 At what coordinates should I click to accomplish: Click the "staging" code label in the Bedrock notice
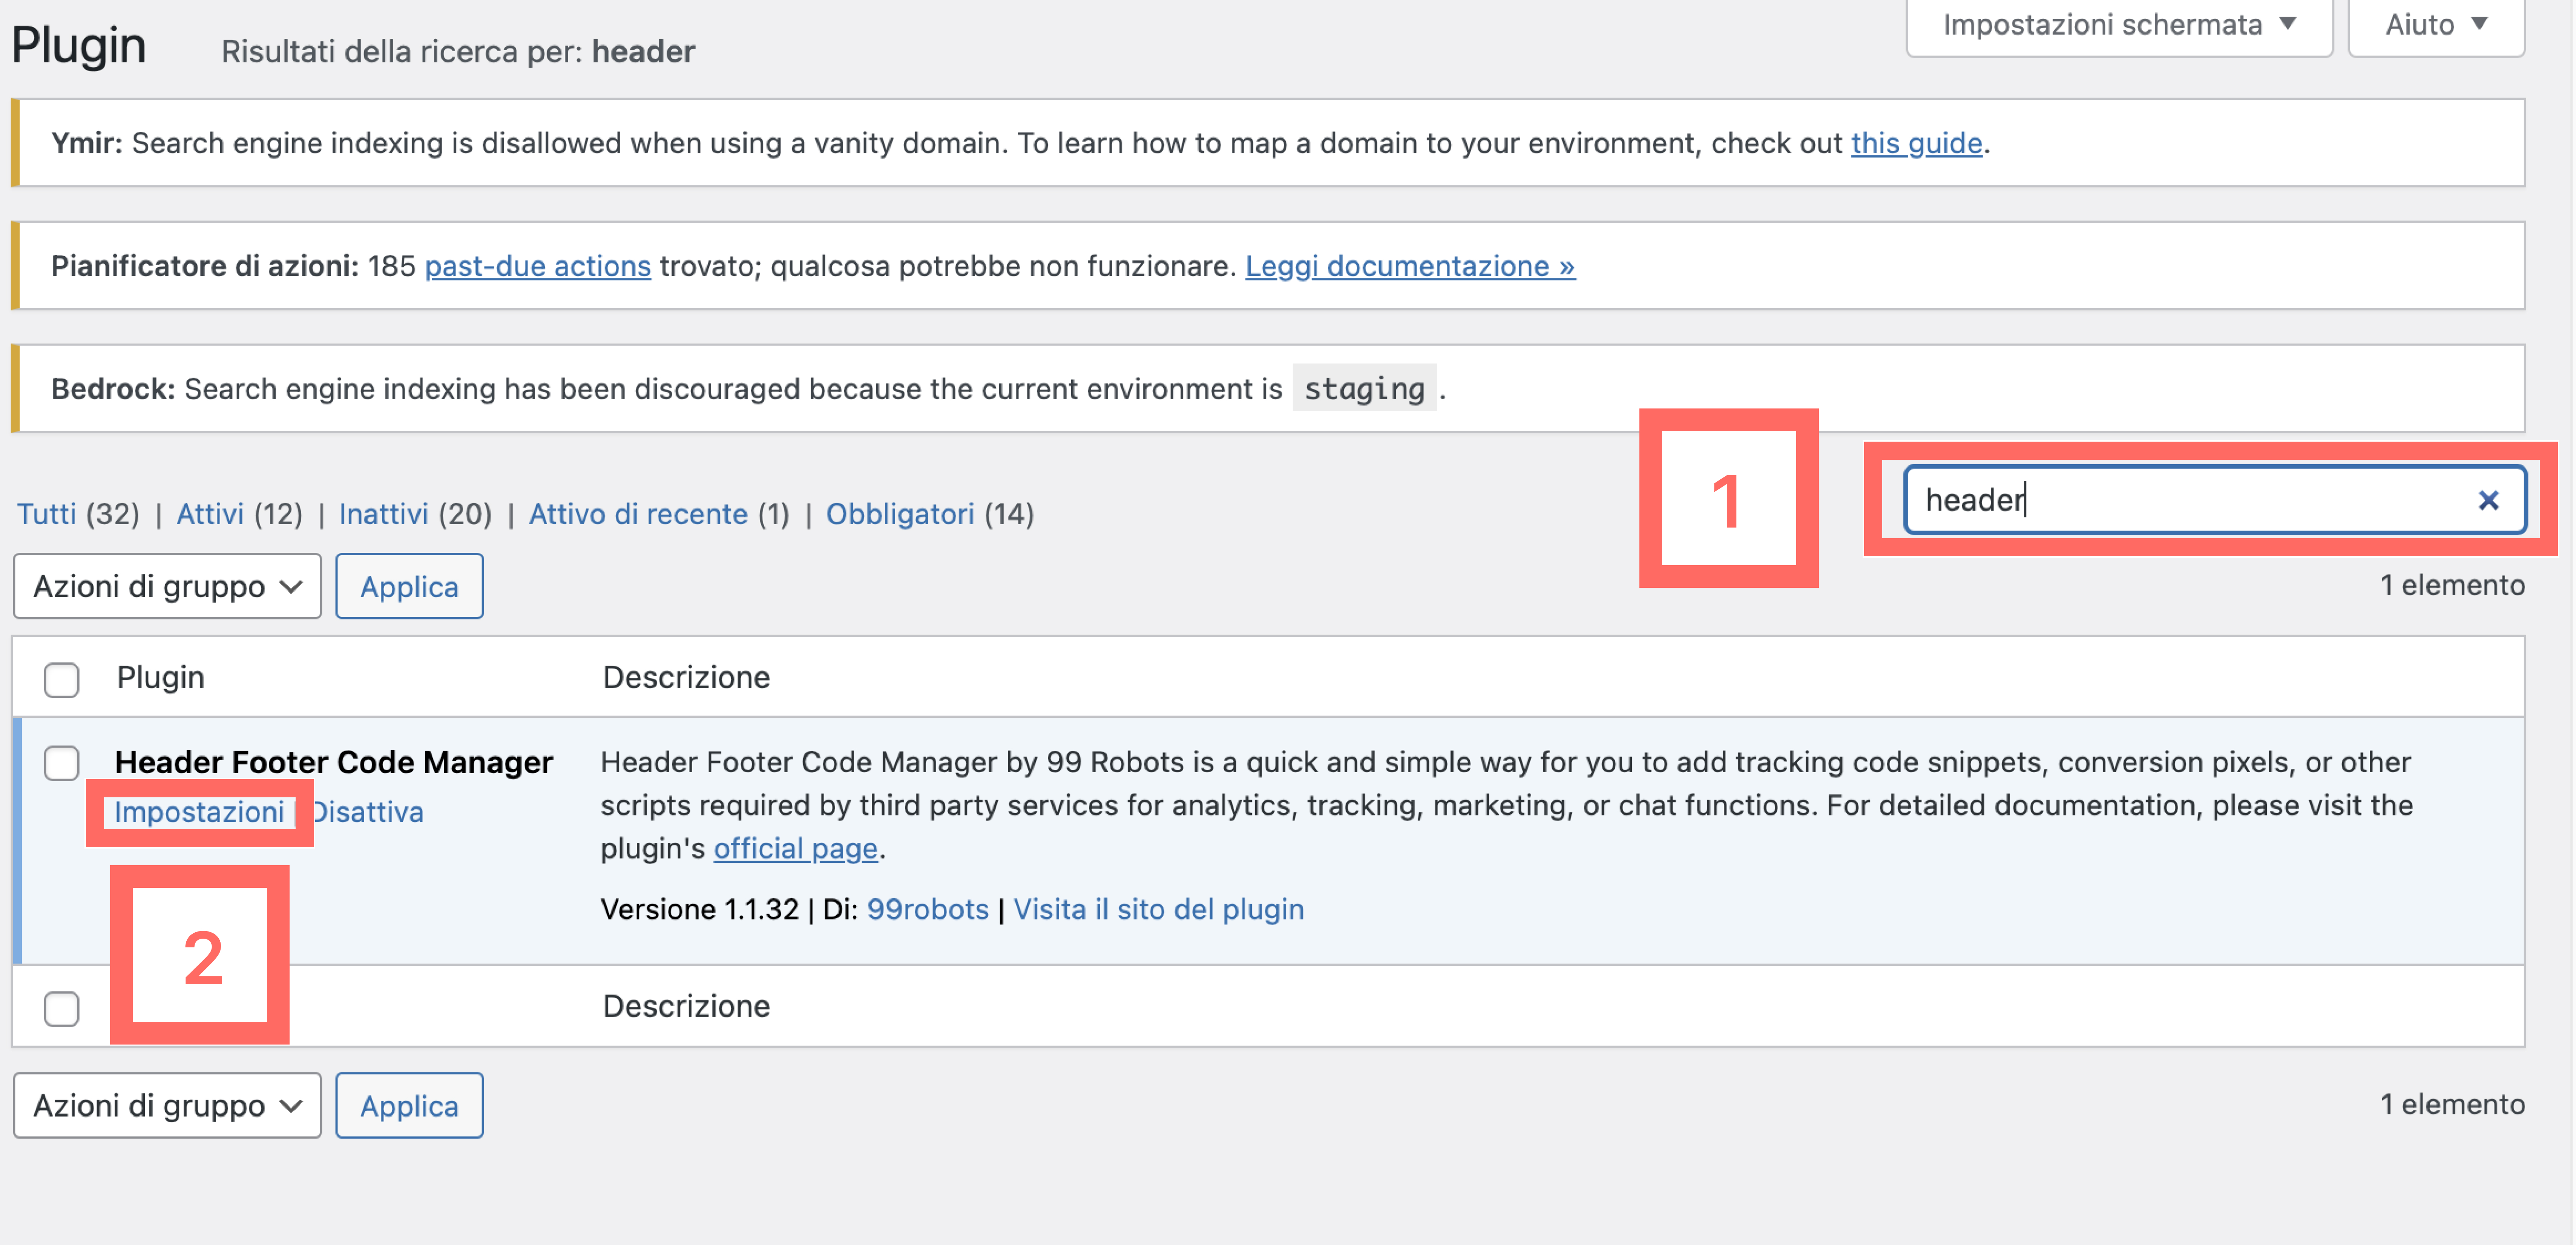tap(1364, 389)
